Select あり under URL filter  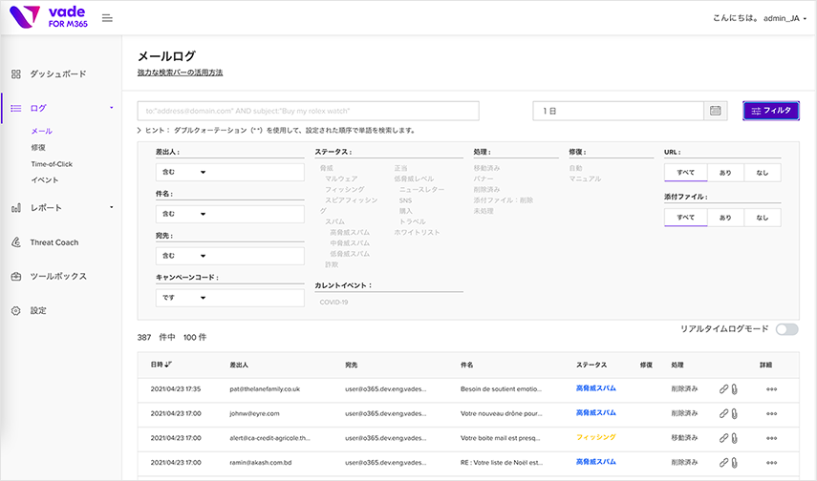tap(725, 173)
